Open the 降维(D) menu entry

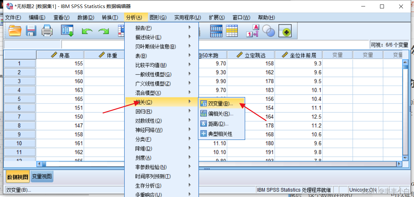[x=161, y=149]
